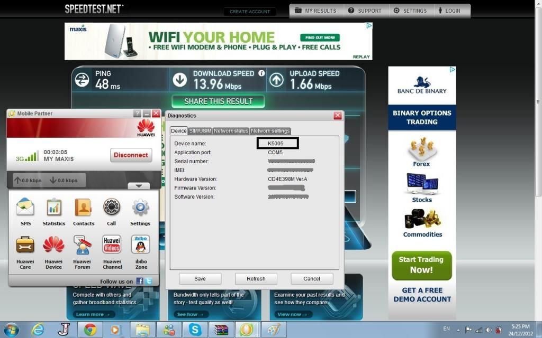The height and width of the screenshot is (338, 542).
Task: Collapse the Mobile Partner panel arrow
Action: 139,185
